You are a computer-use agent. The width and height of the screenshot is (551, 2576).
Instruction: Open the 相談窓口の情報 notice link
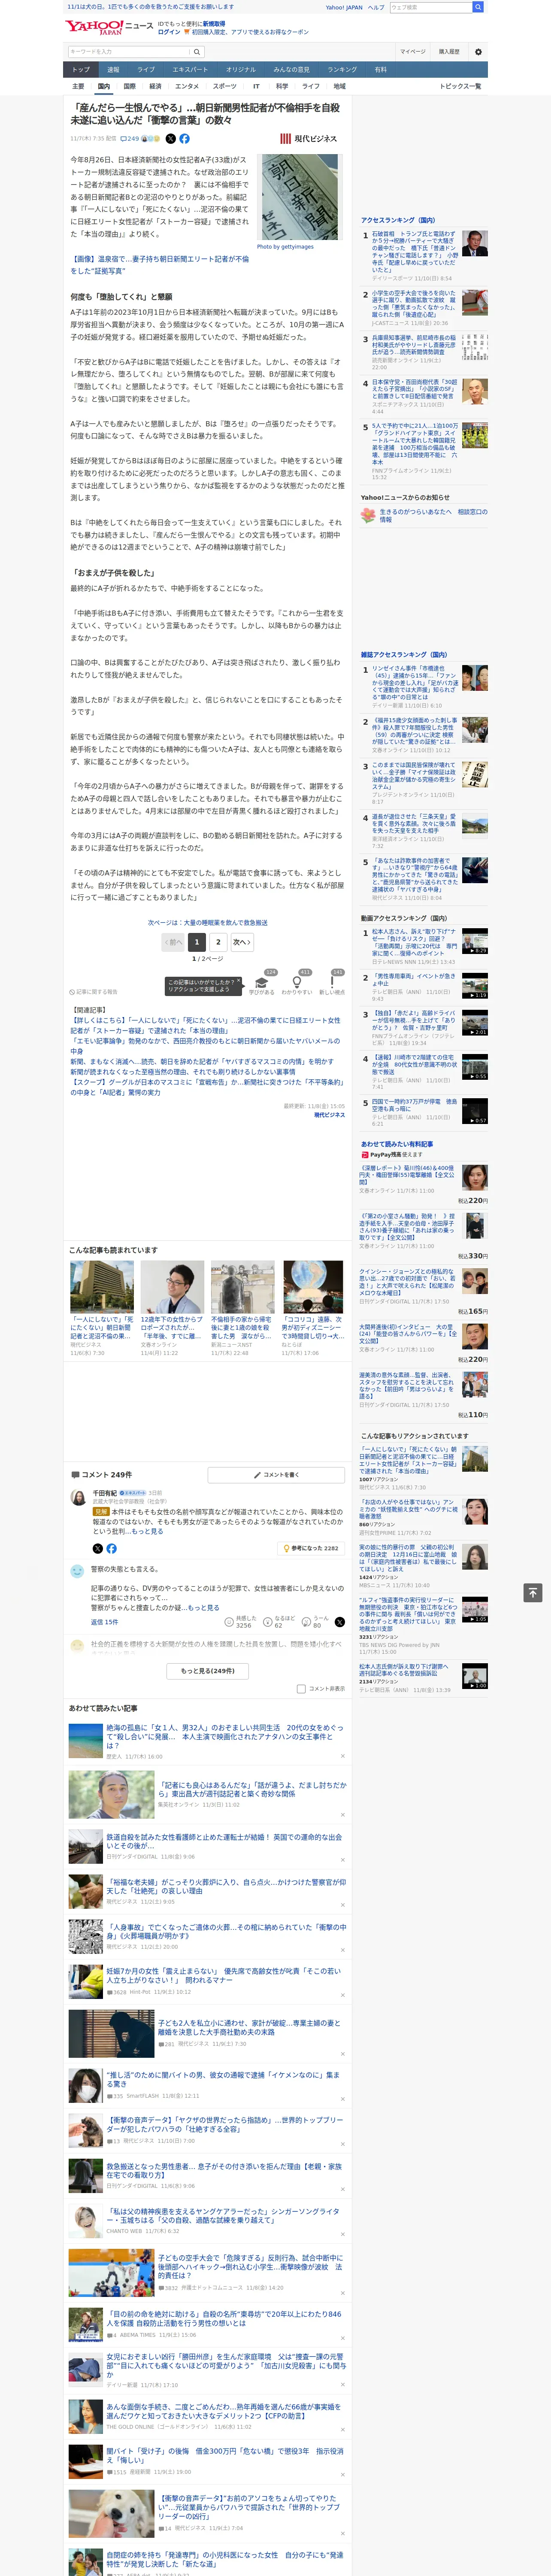[433, 515]
